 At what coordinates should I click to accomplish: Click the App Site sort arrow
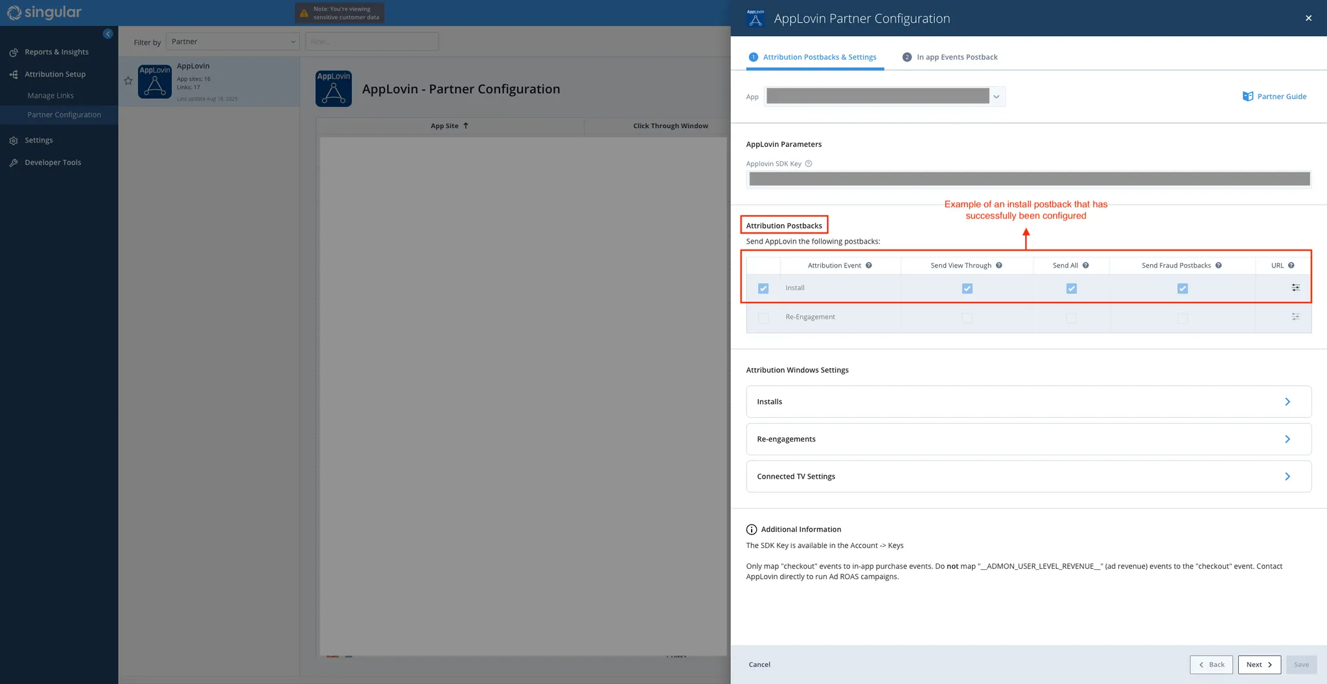(x=465, y=126)
